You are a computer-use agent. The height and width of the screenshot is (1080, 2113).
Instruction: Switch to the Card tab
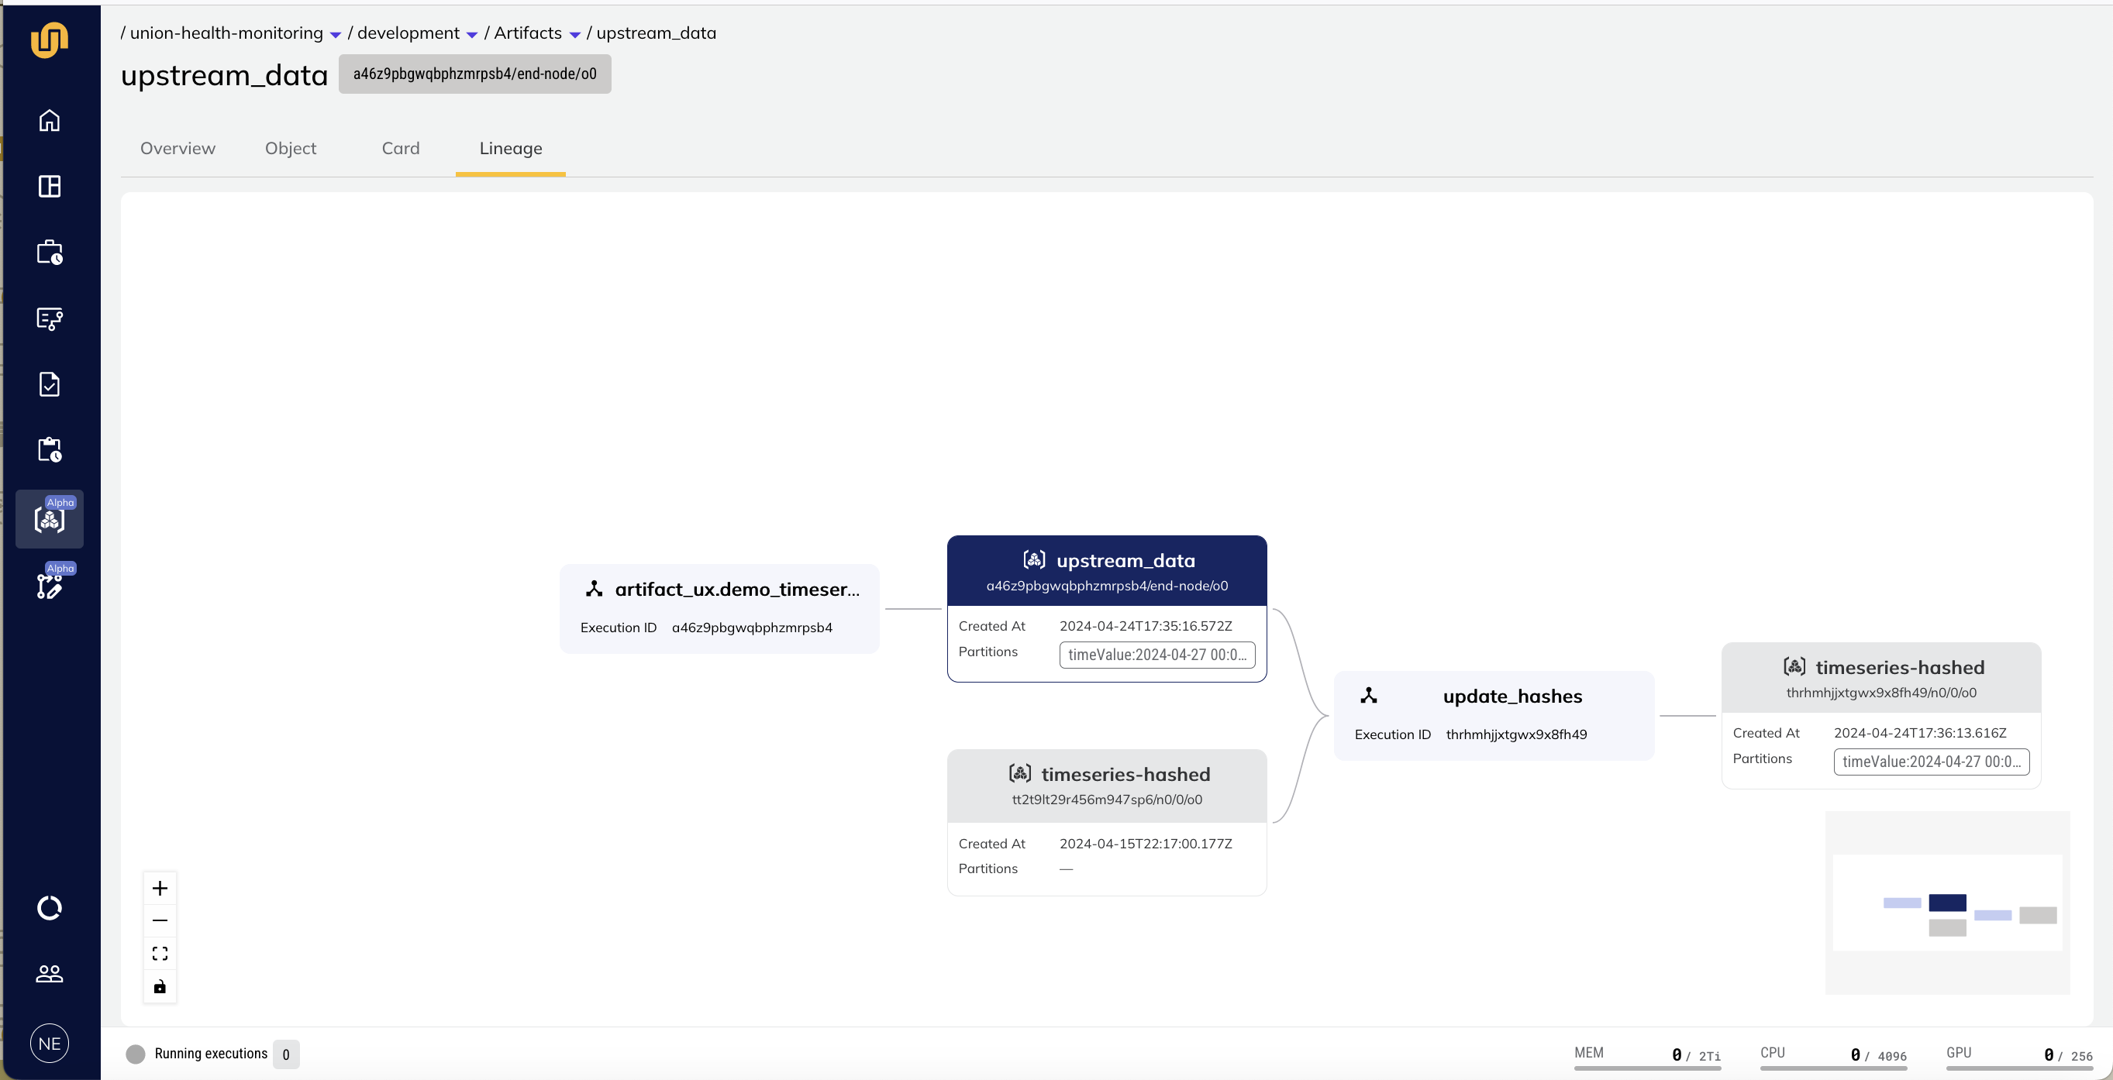(x=400, y=149)
